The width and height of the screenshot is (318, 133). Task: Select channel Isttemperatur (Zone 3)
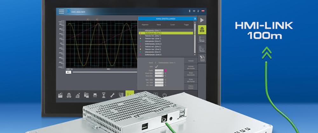click(x=166, y=52)
